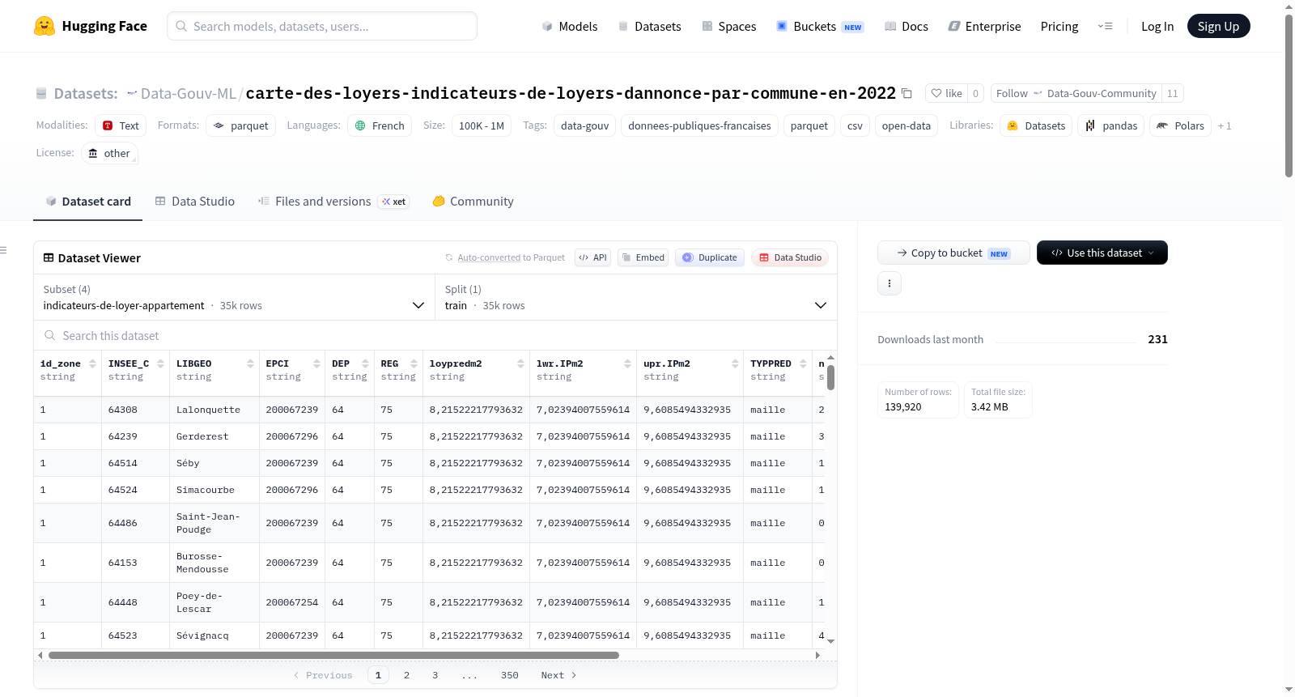Viewport: 1295px width, 697px height.
Task: Click the page's vertical scrollbar
Action: pyautogui.click(x=1289, y=96)
